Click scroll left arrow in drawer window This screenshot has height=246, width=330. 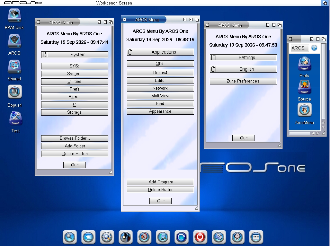[313, 133]
